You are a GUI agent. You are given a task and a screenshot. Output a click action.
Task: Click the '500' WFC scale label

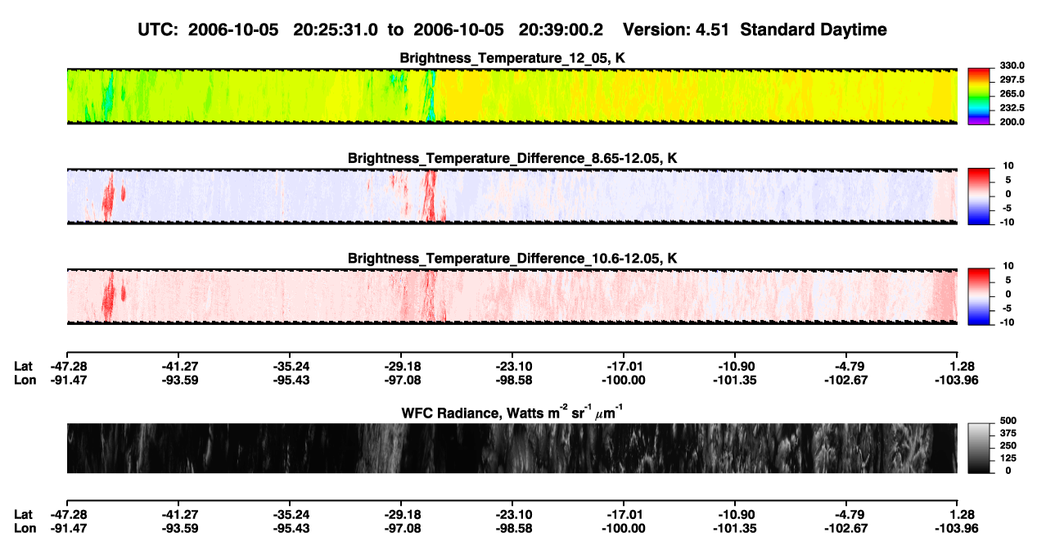click(x=1008, y=421)
